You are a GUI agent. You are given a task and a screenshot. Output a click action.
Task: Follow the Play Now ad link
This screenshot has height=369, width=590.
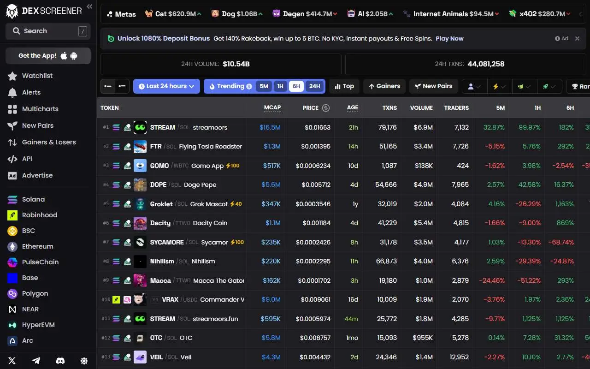449,39
